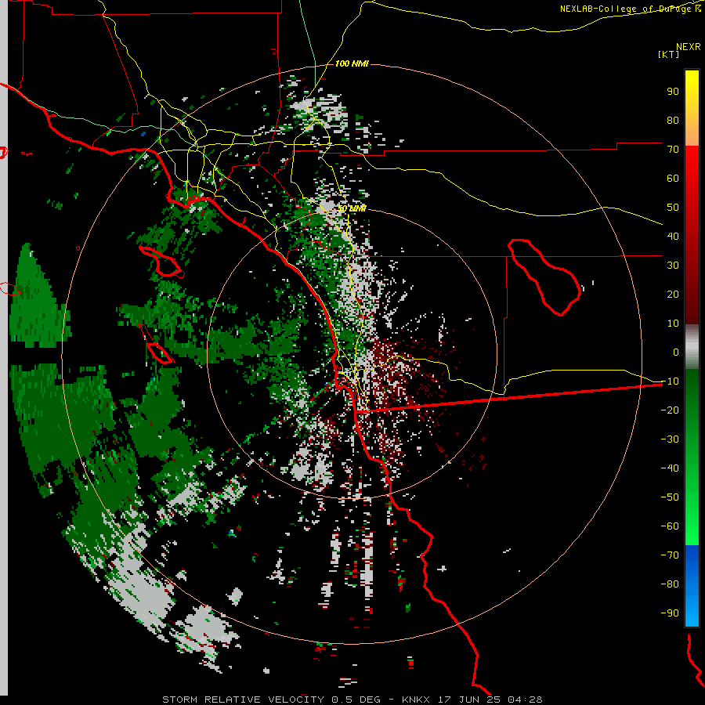This screenshot has height=705, width=705.
Task: Click the 60 value on velocity scale
Action: [x=673, y=178]
